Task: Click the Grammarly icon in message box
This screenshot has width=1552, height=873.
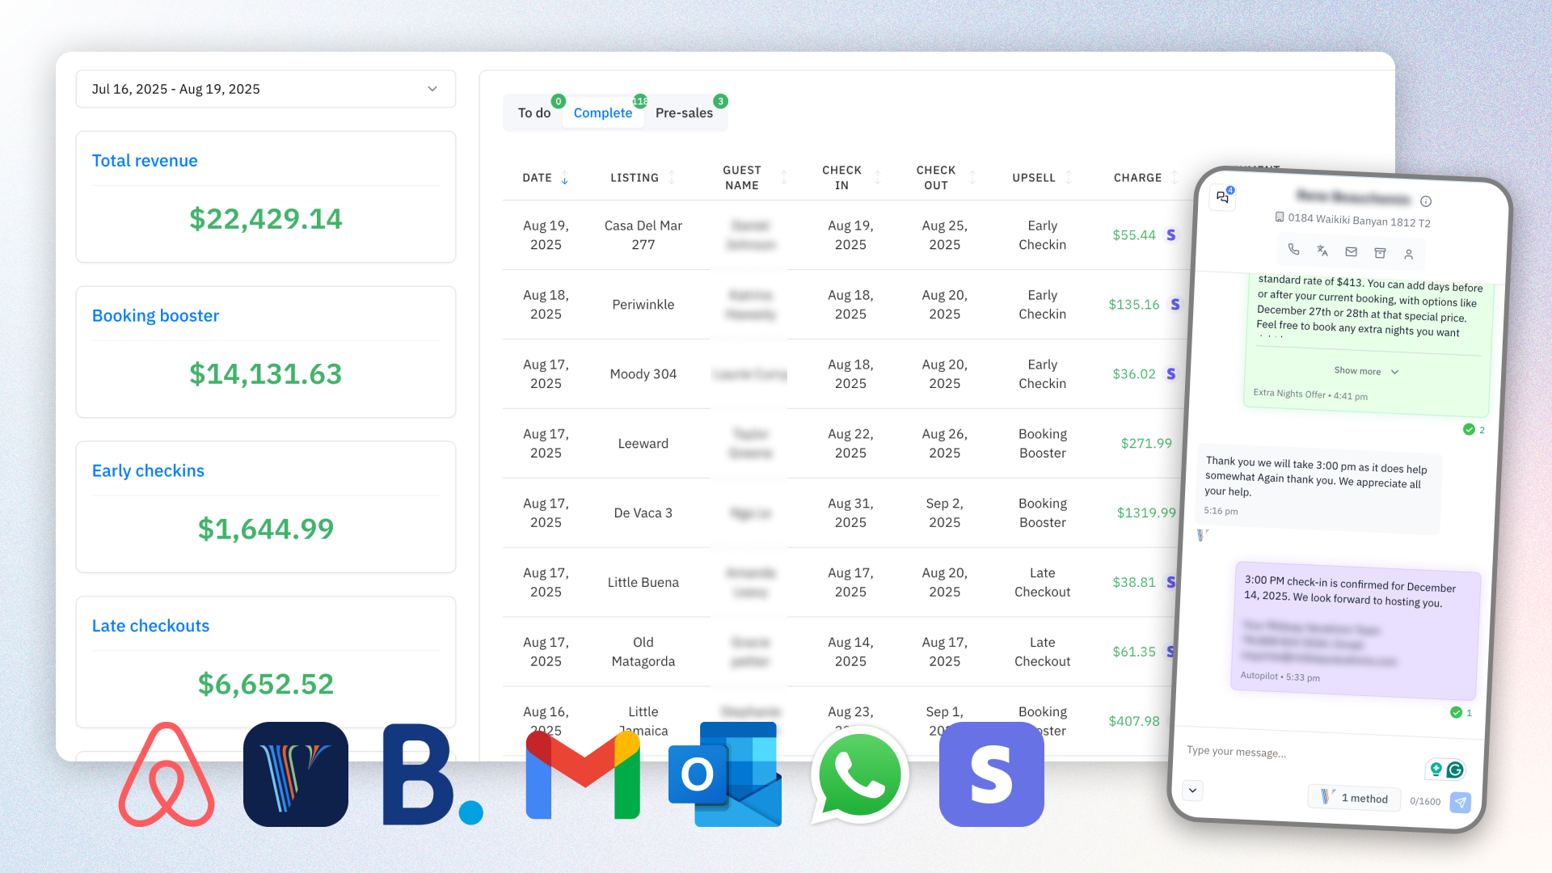Action: tap(1455, 770)
